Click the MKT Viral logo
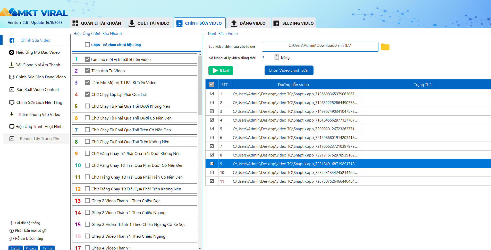This screenshot has height=250, width=491. (34, 12)
